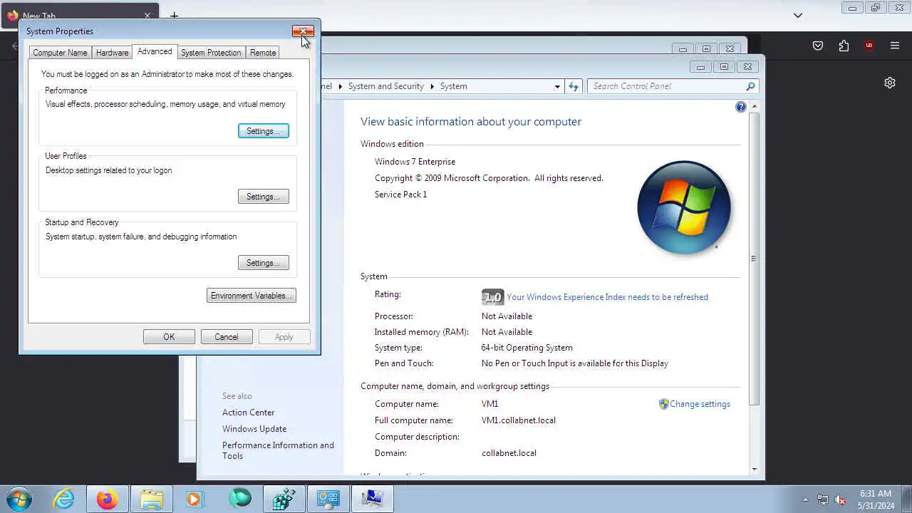Image resolution: width=912 pixels, height=513 pixels.
Task: Switch to the System Protection tab
Action: click(x=211, y=53)
